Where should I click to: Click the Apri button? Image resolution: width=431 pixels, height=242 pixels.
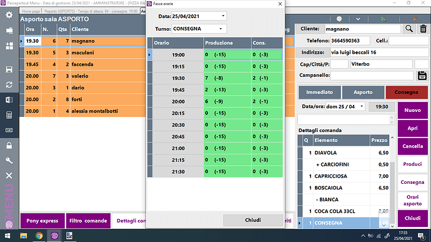click(x=413, y=128)
